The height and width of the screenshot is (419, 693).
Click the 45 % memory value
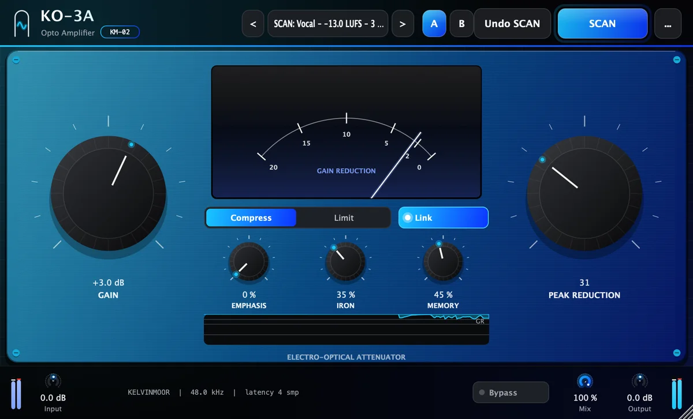tap(443, 295)
